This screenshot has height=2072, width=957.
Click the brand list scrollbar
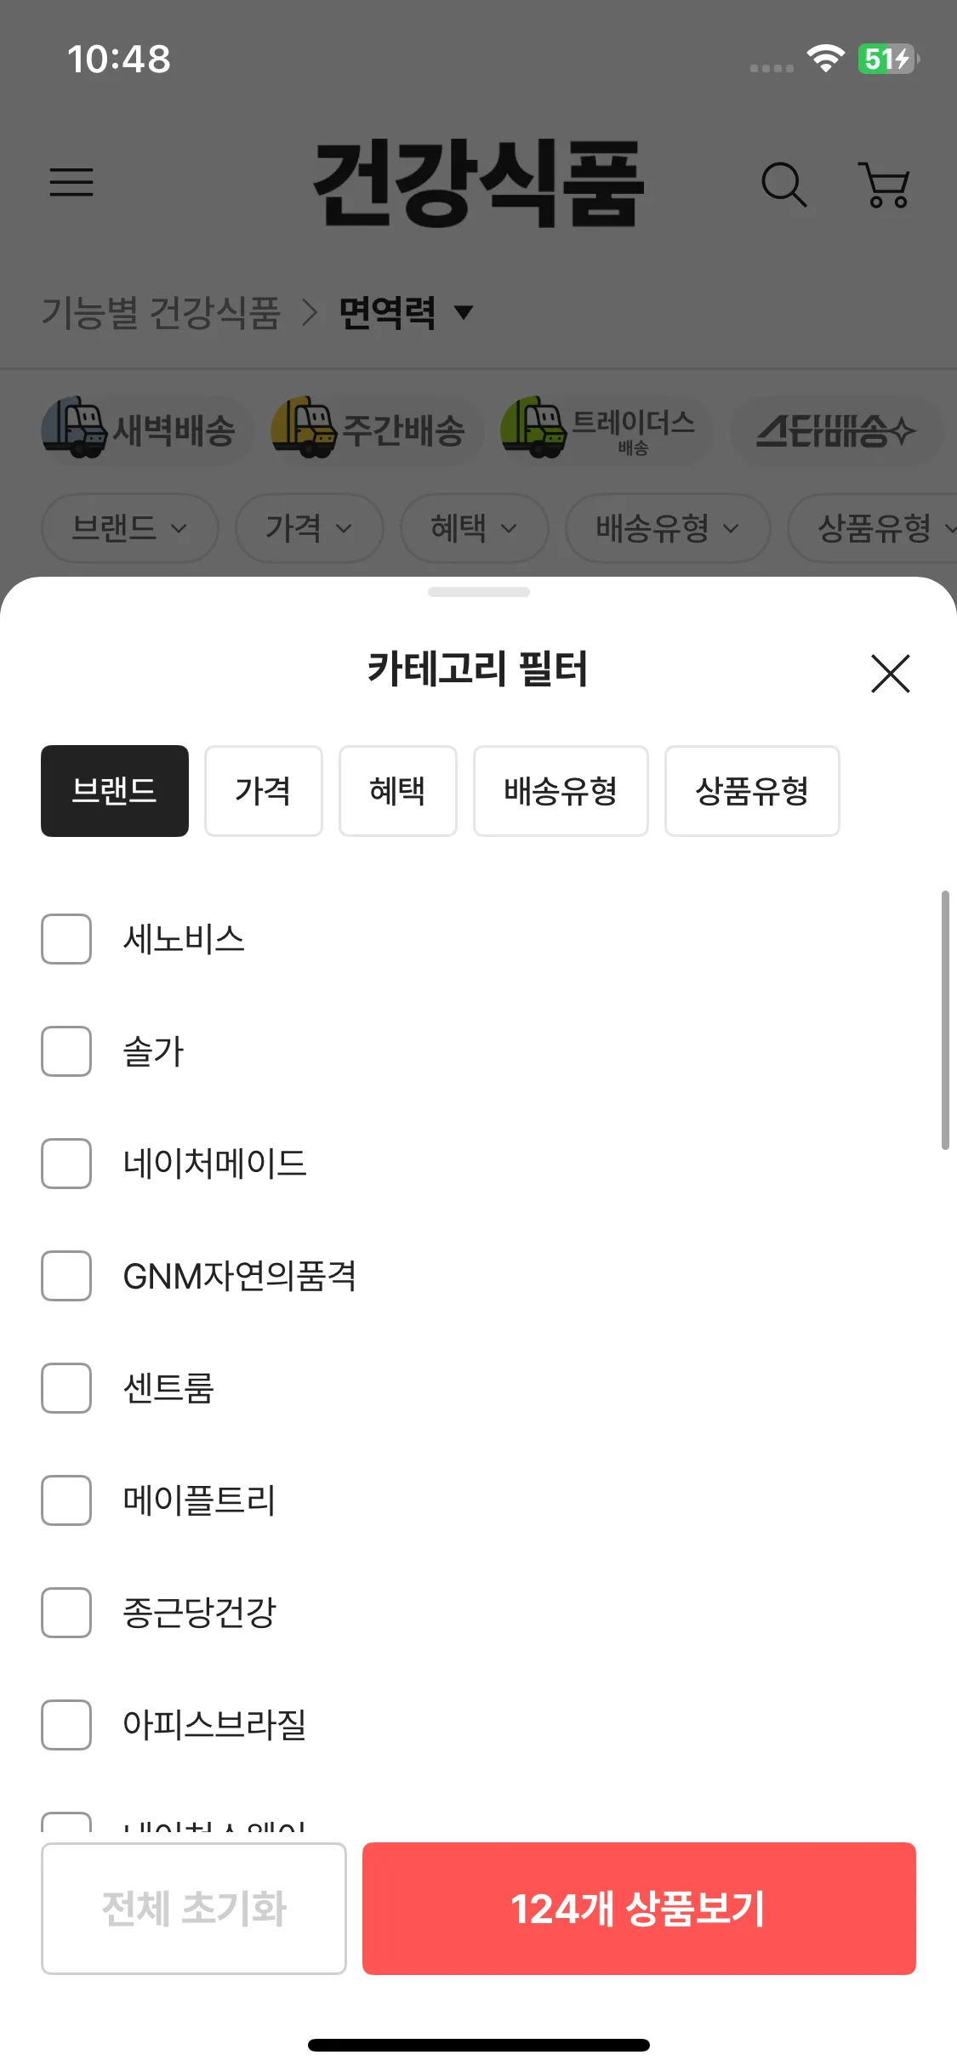click(x=944, y=1021)
